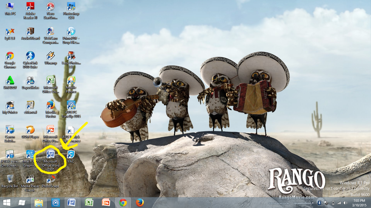Image resolution: width=371 pixels, height=208 pixels.
Task: Click the CyberLink DVD Suite desktop shortcut
Action: [30, 60]
